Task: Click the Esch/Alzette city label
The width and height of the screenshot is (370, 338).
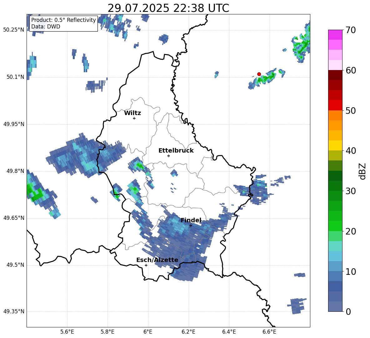Action: tap(157, 260)
